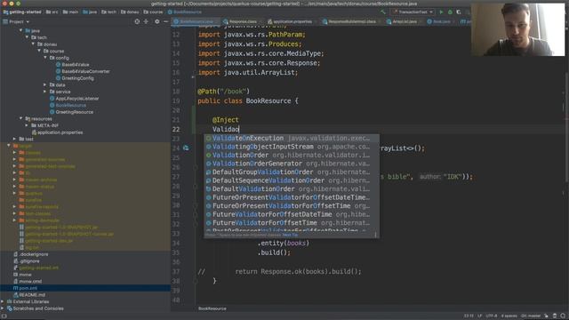Image resolution: width=569 pixels, height=320 pixels.
Task: Click the green Run button in toolbar
Action: [x=441, y=12]
